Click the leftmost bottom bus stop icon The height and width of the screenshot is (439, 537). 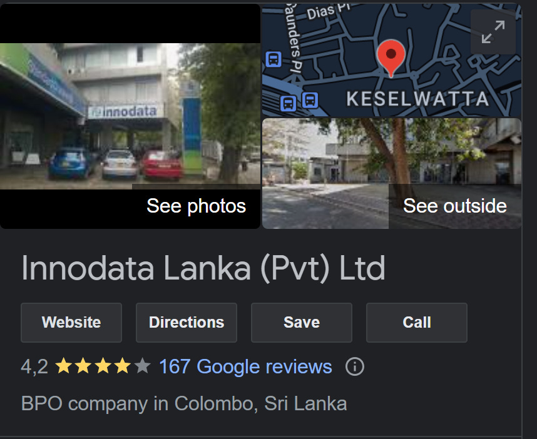(x=288, y=103)
